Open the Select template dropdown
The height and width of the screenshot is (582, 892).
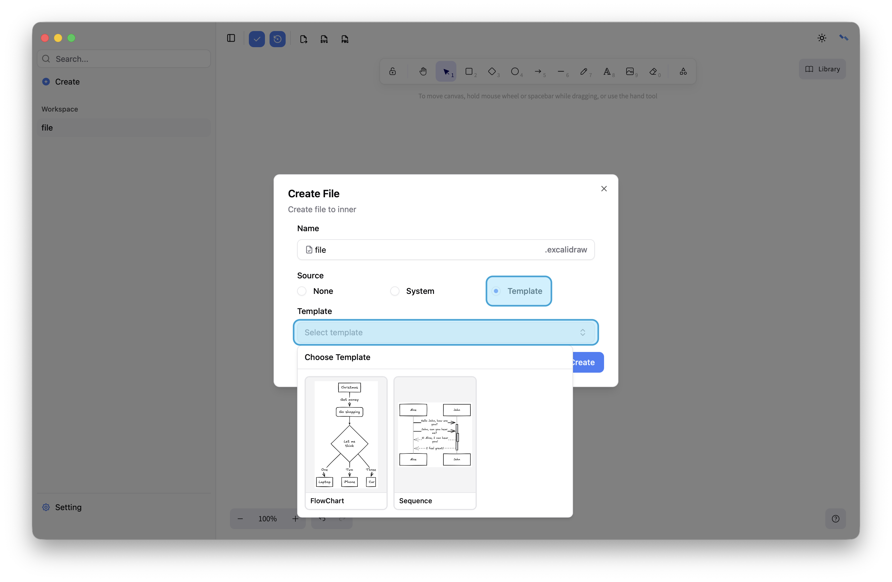[x=445, y=332]
